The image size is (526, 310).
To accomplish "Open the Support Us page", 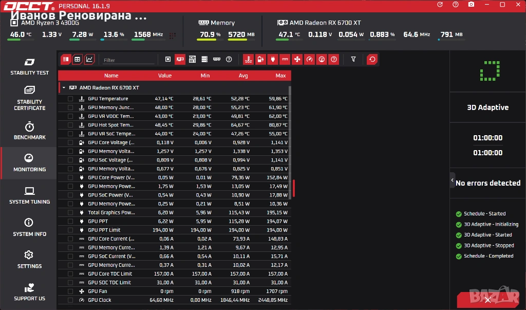I will coord(29,292).
